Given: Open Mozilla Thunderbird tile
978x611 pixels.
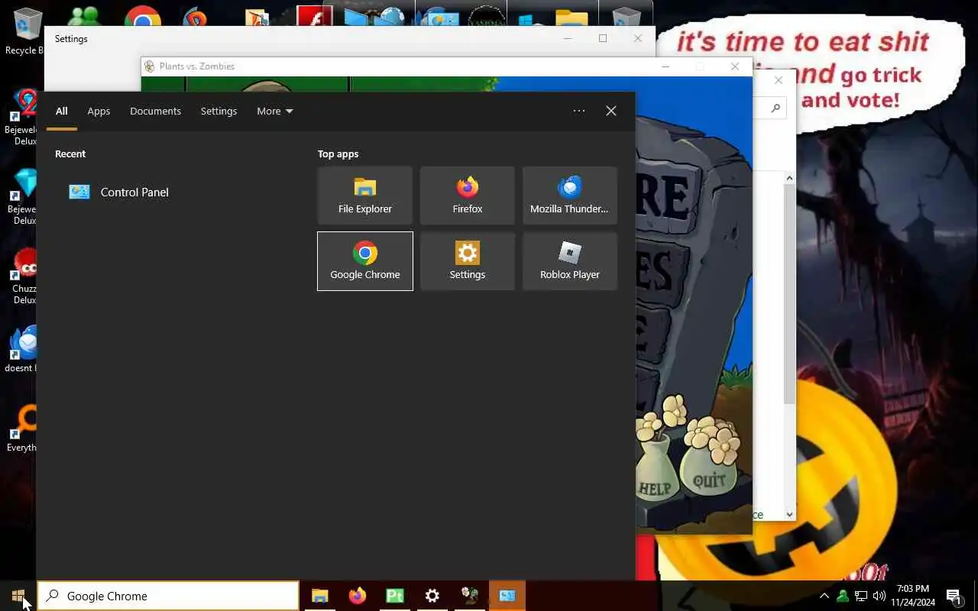Looking at the screenshot, I should pyautogui.click(x=570, y=196).
